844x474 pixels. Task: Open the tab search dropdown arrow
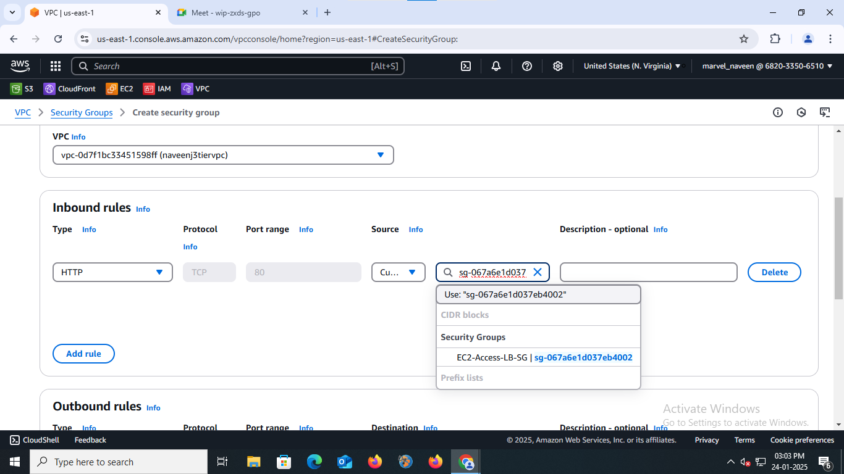(12, 12)
